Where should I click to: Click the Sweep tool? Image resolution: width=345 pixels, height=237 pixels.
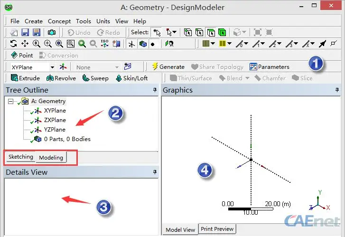pos(95,78)
